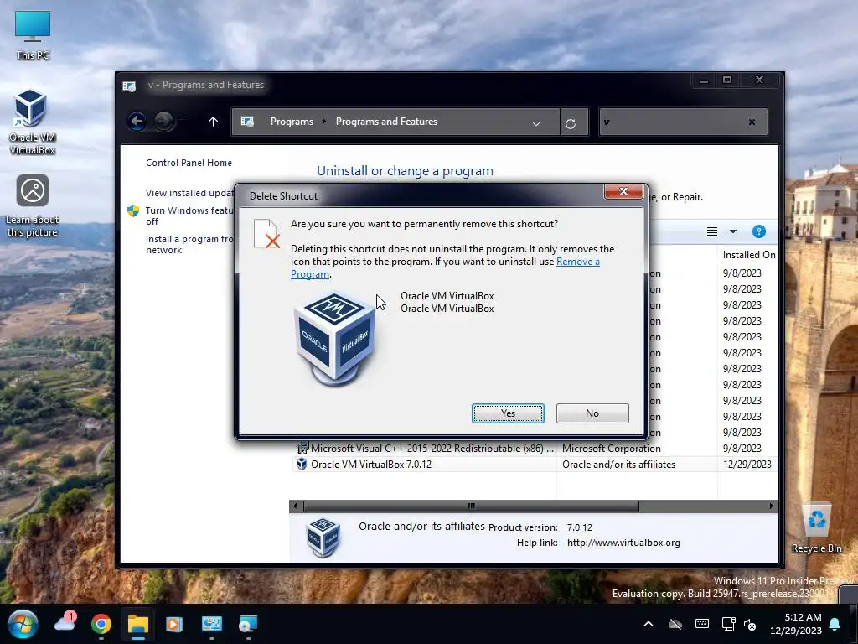
Task: Open Install a program from network link
Action: pos(189,244)
